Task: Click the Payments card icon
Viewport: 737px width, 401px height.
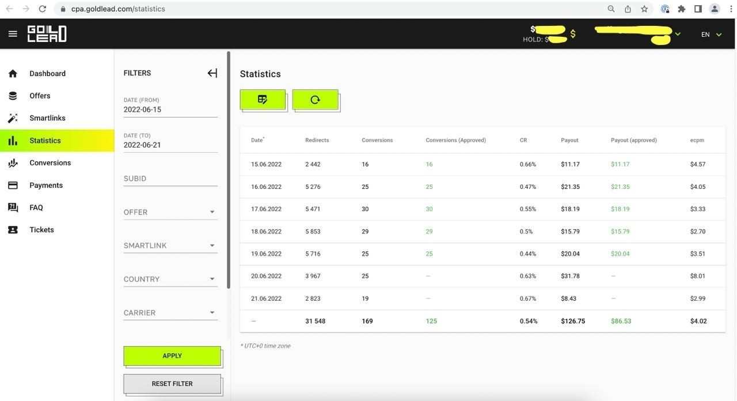Action: (13, 186)
